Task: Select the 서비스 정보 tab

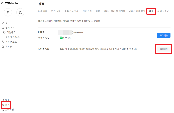Action: tap(163, 11)
